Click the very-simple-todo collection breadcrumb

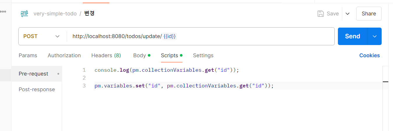[55, 14]
